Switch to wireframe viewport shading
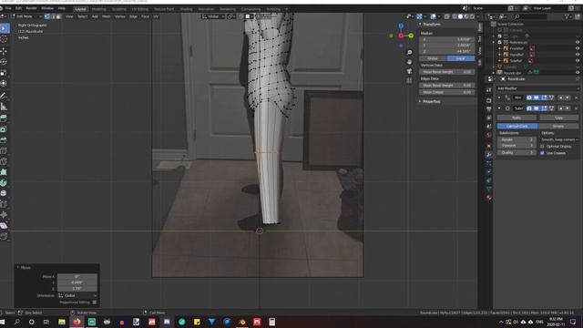The width and height of the screenshot is (583, 328). [x=455, y=16]
